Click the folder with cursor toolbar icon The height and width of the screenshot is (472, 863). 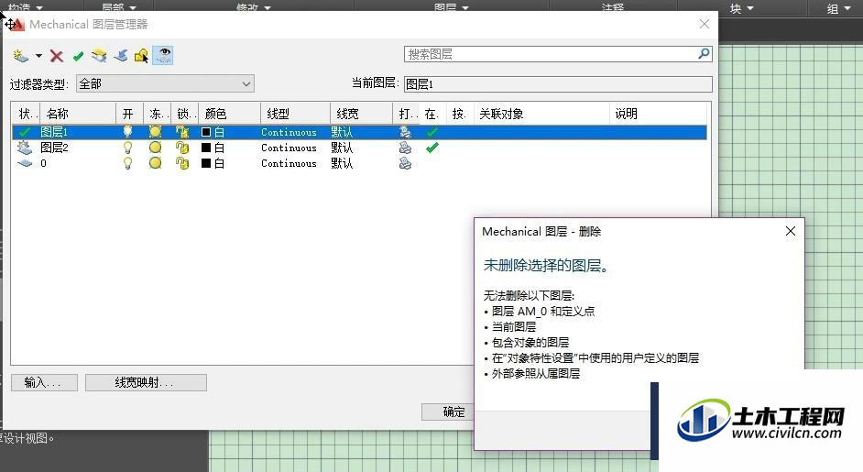[x=141, y=56]
